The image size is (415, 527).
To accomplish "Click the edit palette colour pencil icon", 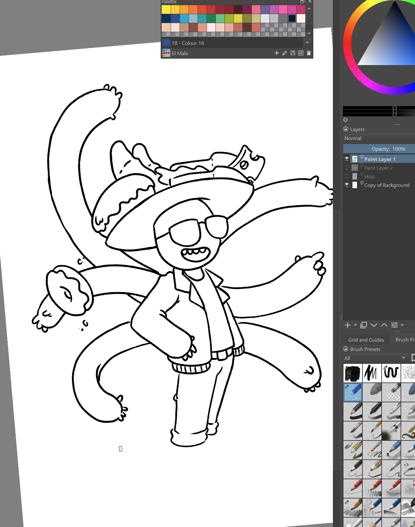I will tap(284, 53).
